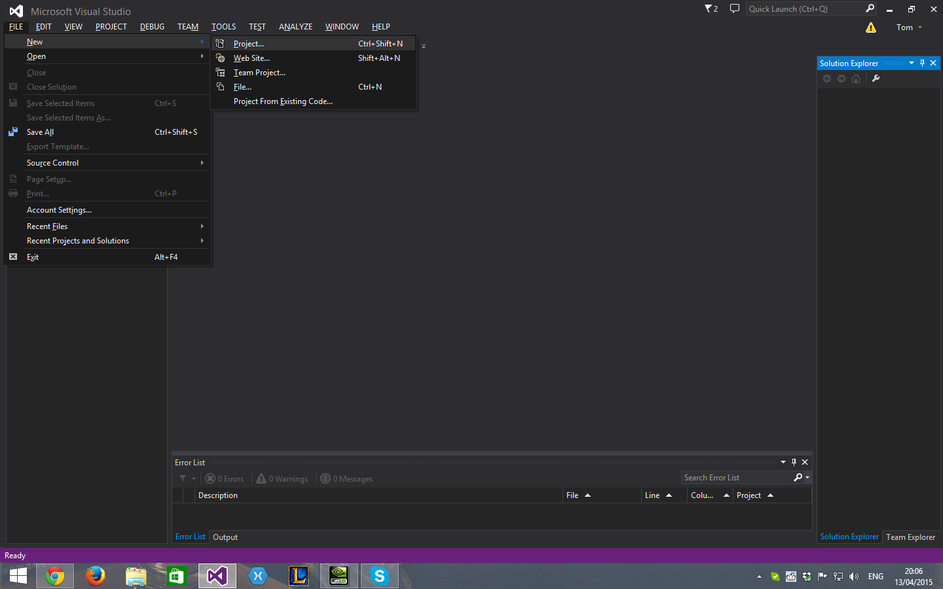This screenshot has width=943, height=589.
Task: Toggle the 0 Messages filter
Action: [346, 478]
